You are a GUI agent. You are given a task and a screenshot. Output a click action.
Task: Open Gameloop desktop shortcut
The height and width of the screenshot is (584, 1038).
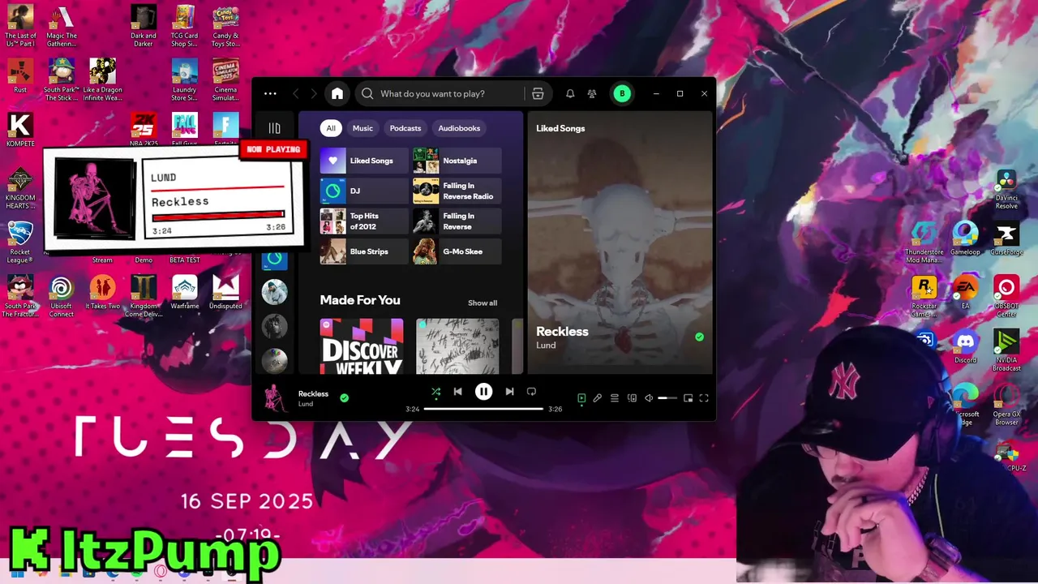point(965,238)
